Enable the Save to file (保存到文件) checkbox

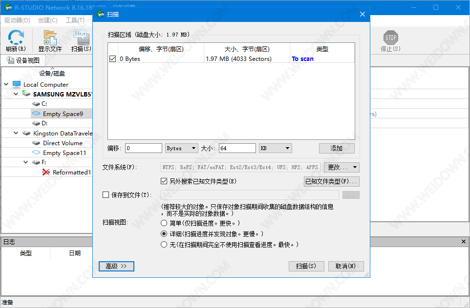coord(106,195)
